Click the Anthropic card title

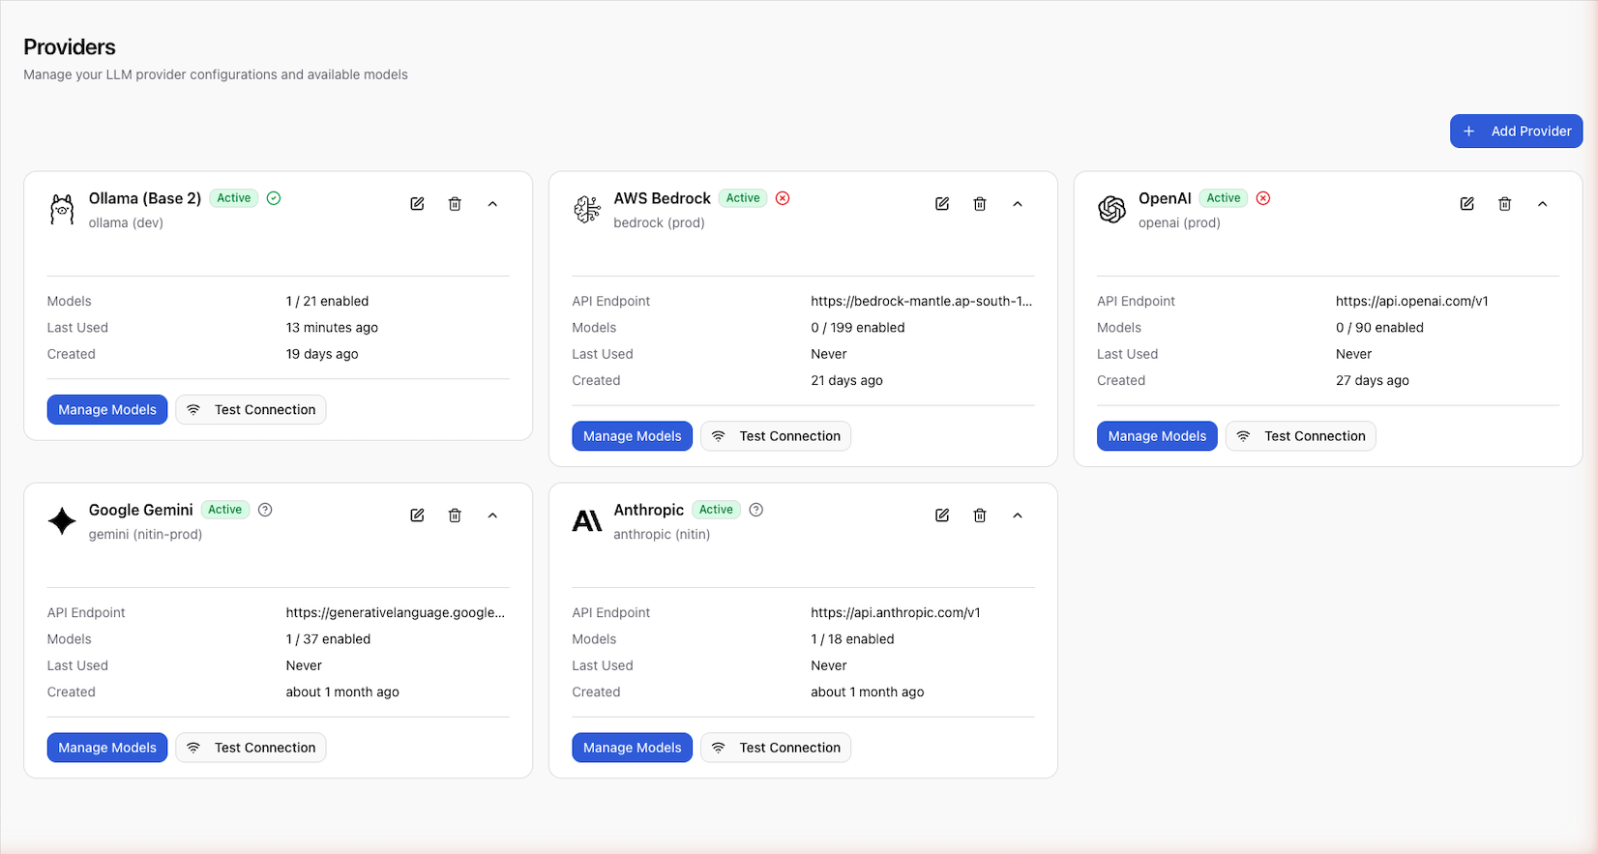[649, 510]
